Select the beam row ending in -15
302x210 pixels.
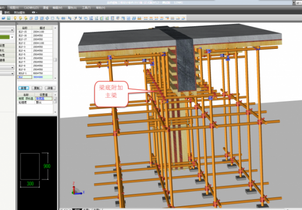click(35, 32)
